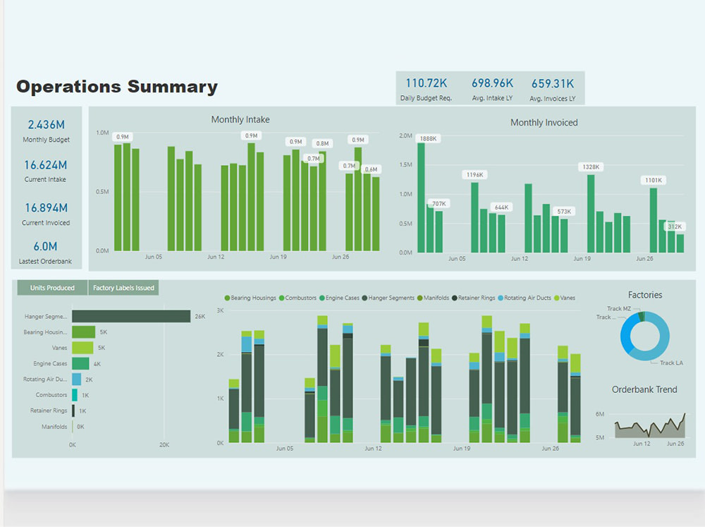
Task: Select the Daily Budget Req. 110.72K value
Action: (x=427, y=83)
